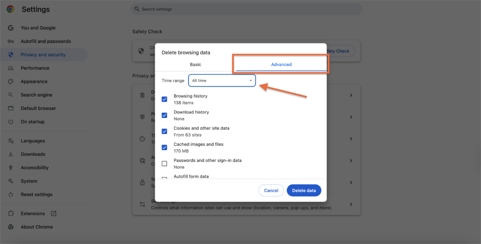The width and height of the screenshot is (481, 244).
Task: Click the Google G icon for You and Google
Action: [11, 28]
